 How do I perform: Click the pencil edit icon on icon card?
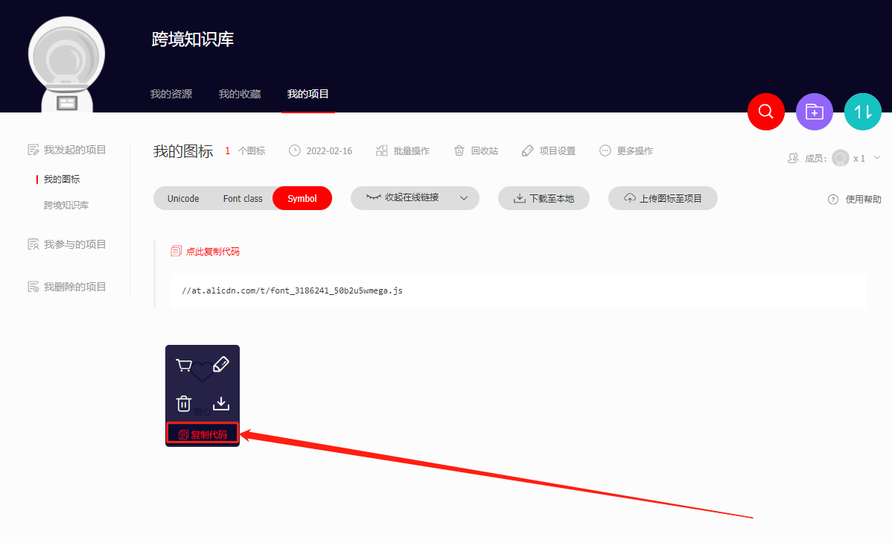[x=221, y=364]
